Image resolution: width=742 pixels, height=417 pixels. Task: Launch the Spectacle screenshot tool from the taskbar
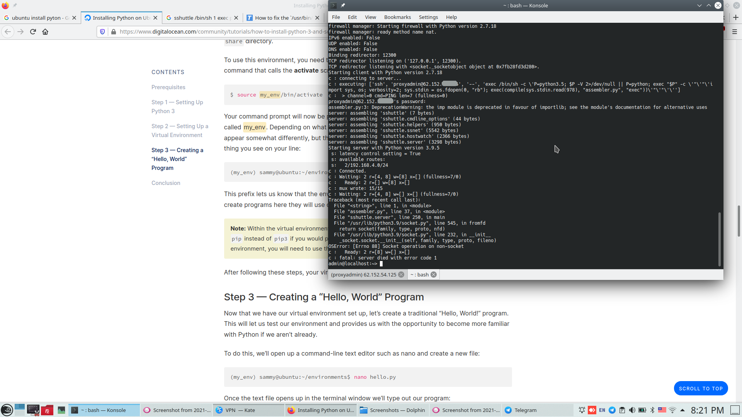coord(33,410)
